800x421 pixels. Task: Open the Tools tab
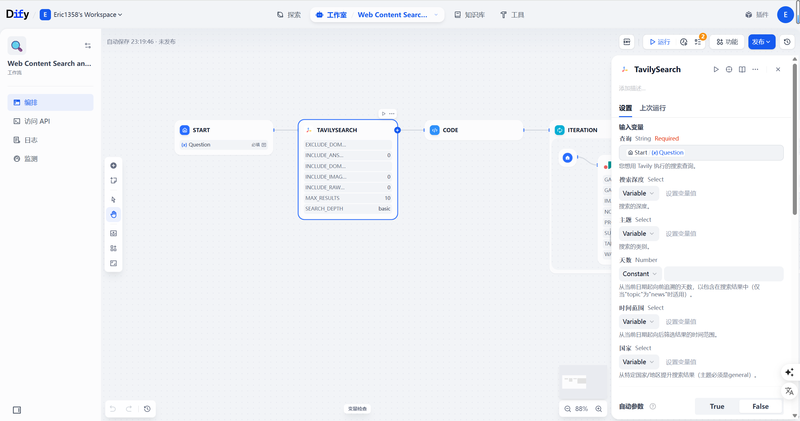coord(512,15)
